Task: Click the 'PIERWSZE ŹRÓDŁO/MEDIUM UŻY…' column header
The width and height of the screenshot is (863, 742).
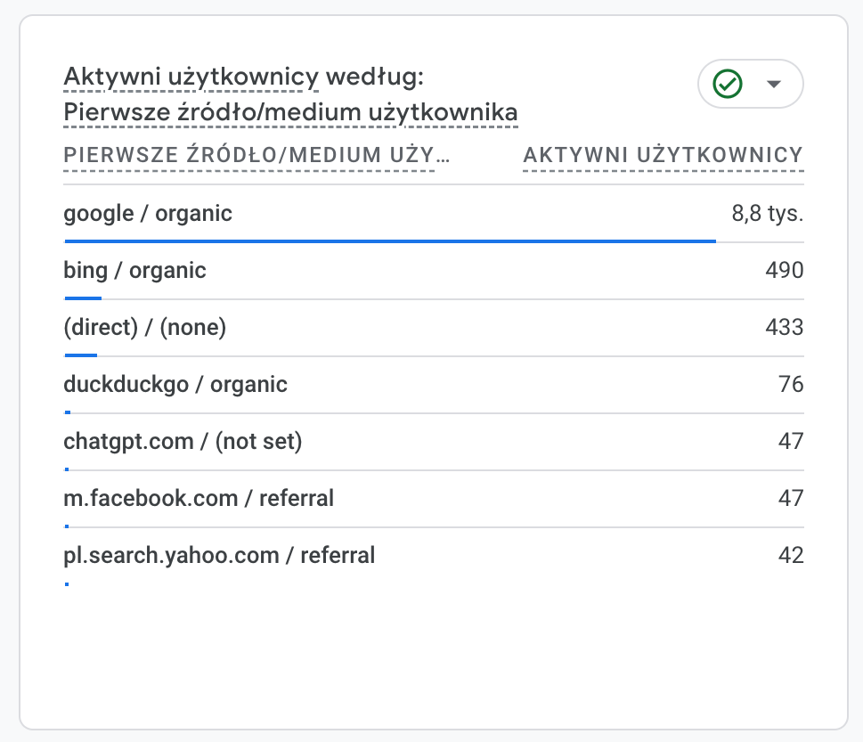Action: coord(256,156)
